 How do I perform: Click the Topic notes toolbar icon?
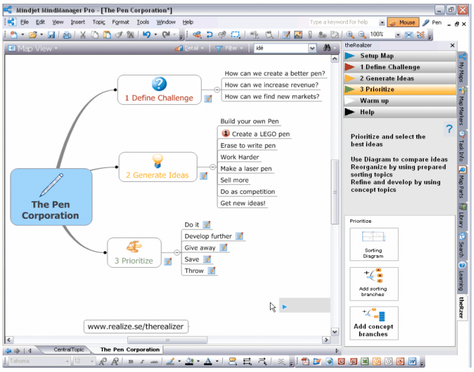[x=286, y=35]
